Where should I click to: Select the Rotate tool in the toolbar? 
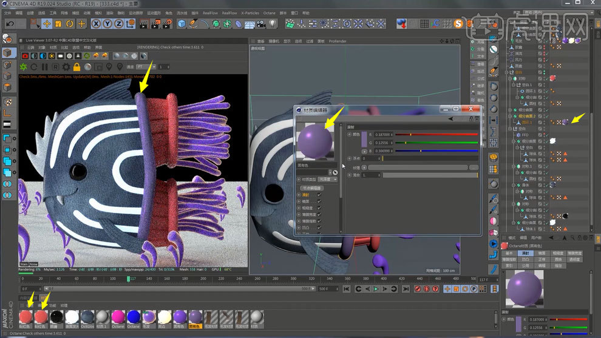point(70,24)
